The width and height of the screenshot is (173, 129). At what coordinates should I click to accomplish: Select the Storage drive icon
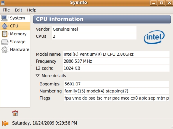(x=4, y=42)
